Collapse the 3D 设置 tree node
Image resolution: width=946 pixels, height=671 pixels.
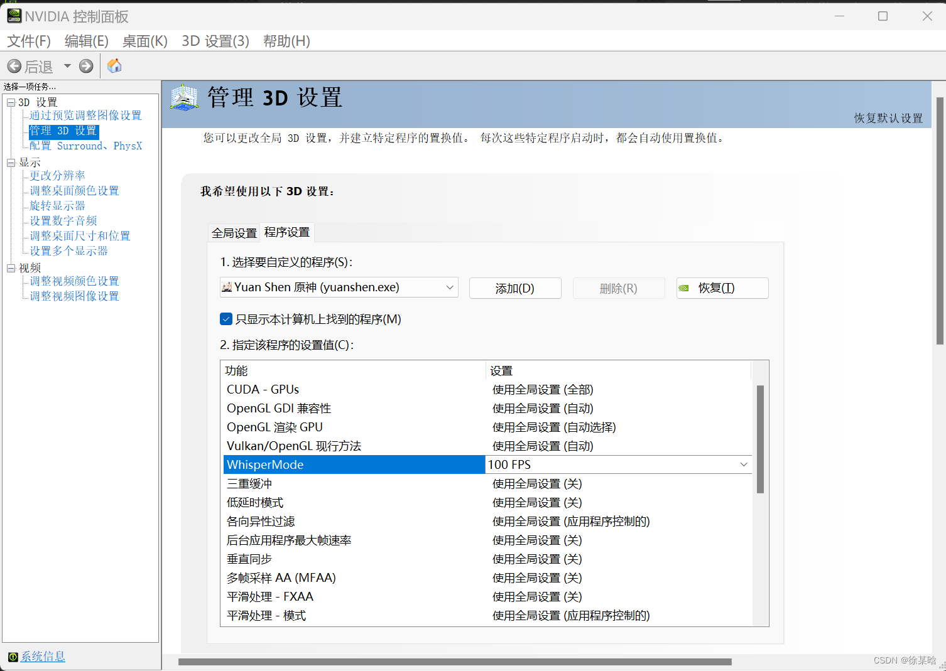click(x=11, y=102)
